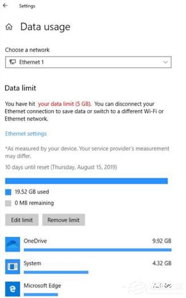Select the OneDrive usage entry
This screenshot has width=186, height=298.
coord(88,244)
